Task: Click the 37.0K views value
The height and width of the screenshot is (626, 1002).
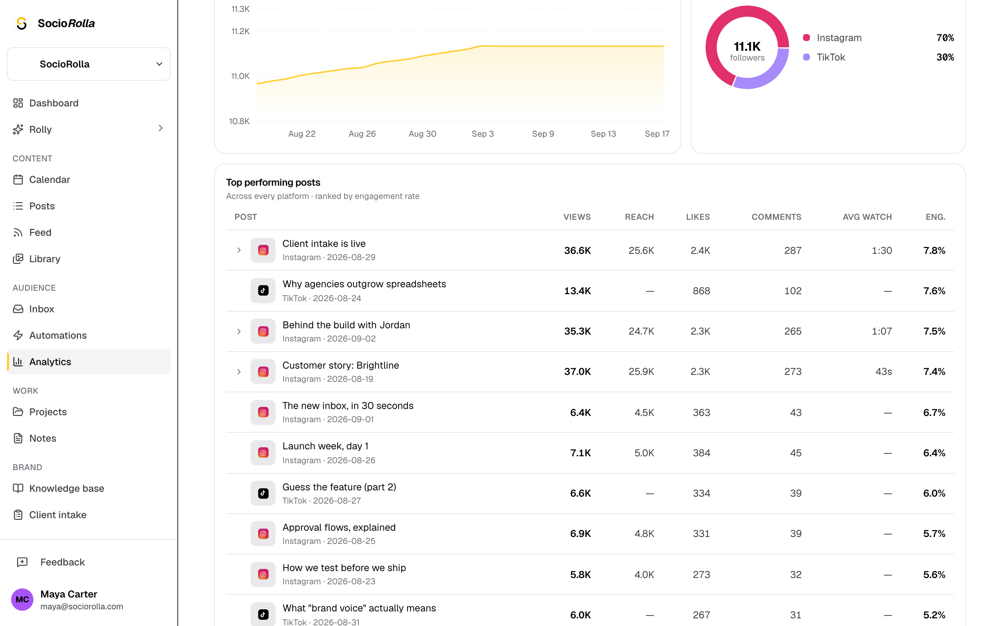Action: (577, 372)
